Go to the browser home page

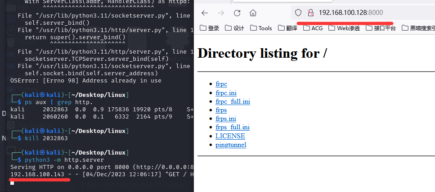point(253,13)
